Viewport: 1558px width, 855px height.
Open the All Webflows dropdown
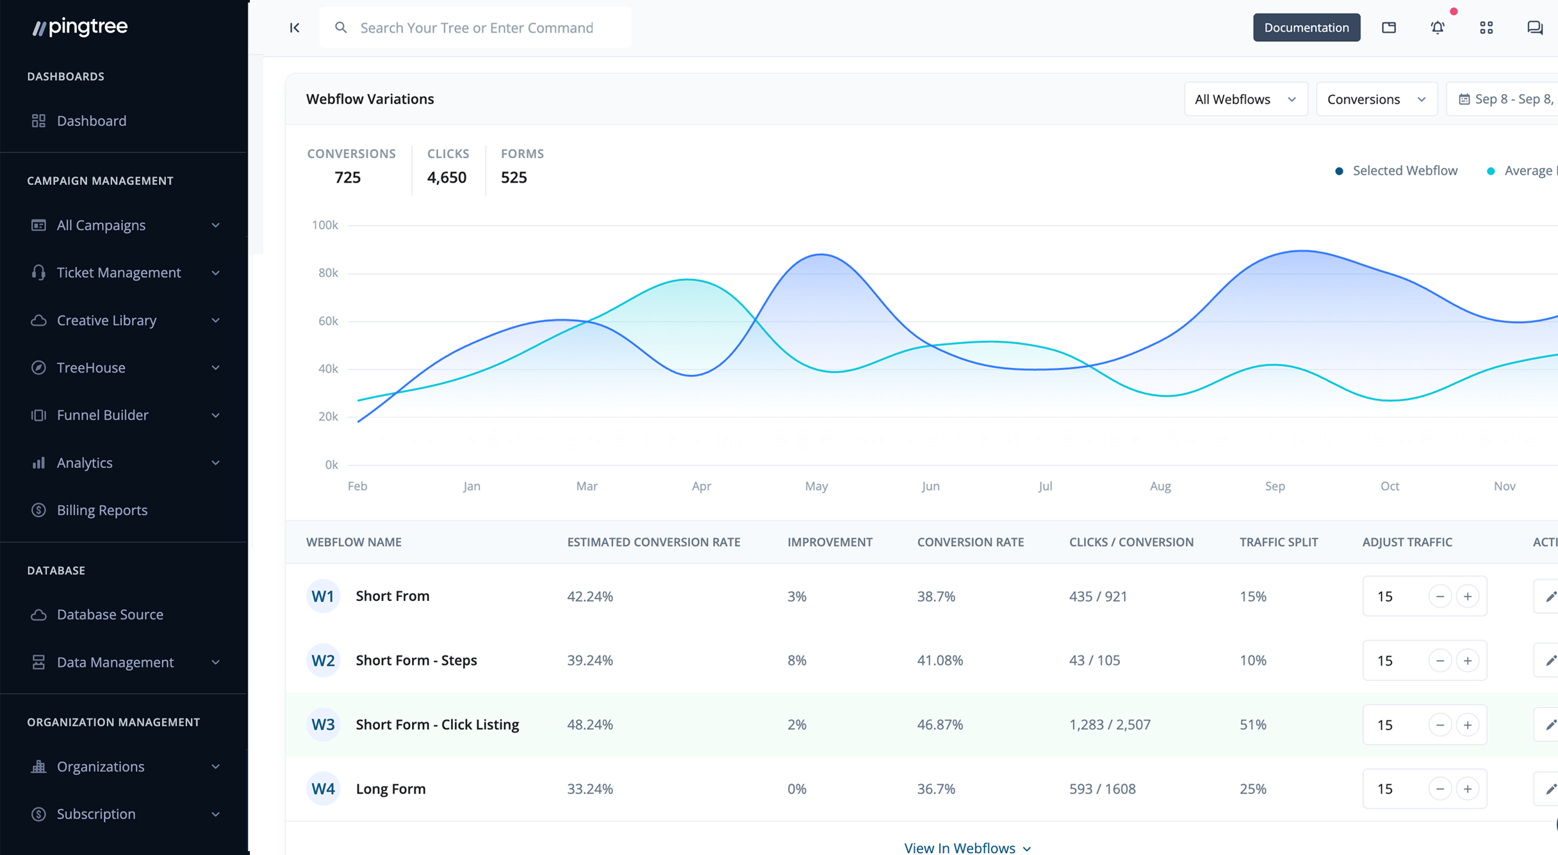tap(1245, 99)
